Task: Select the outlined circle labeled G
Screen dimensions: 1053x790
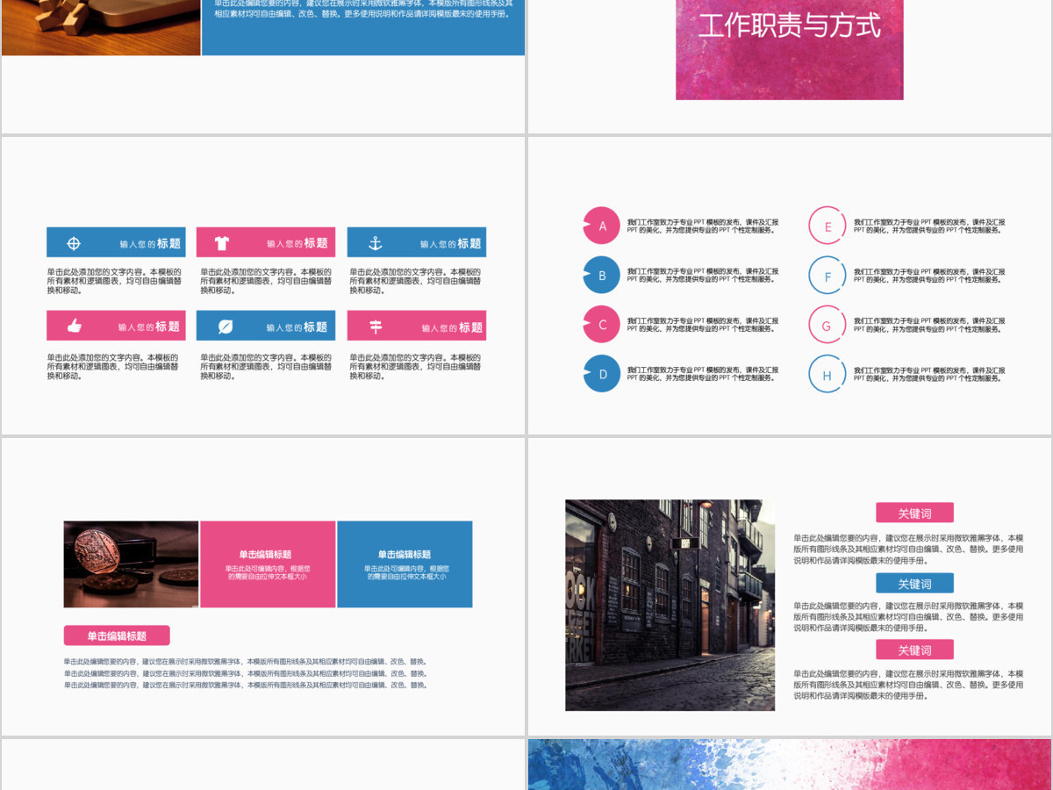Action: (x=827, y=324)
